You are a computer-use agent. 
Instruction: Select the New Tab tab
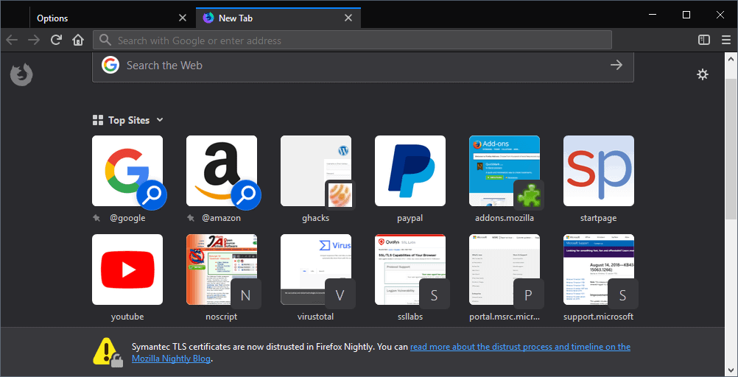click(278, 18)
